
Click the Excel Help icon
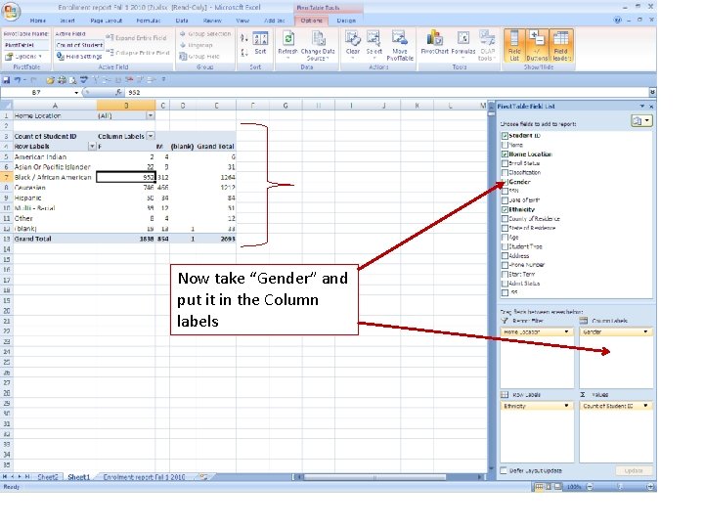coord(618,21)
